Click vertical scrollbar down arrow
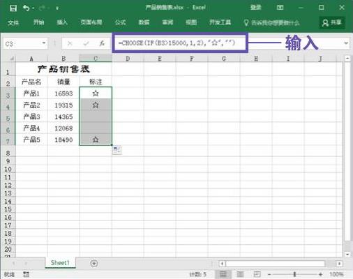353x279 pixels. coord(347,254)
